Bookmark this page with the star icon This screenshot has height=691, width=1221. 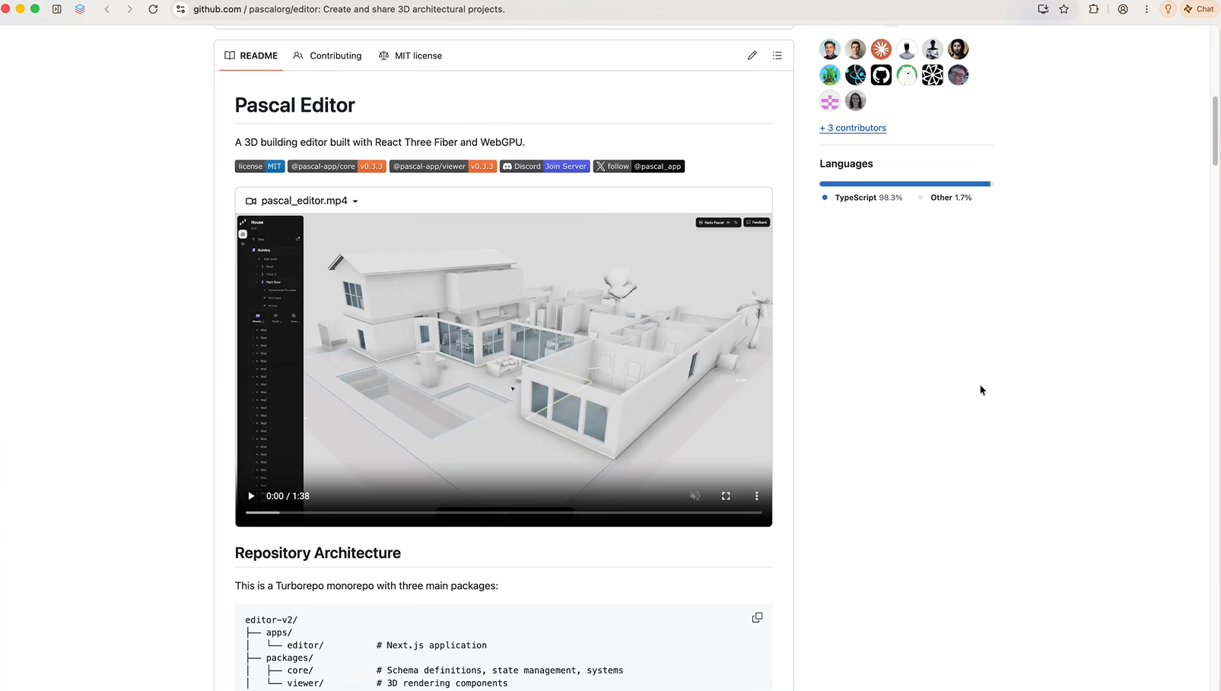tap(1064, 9)
